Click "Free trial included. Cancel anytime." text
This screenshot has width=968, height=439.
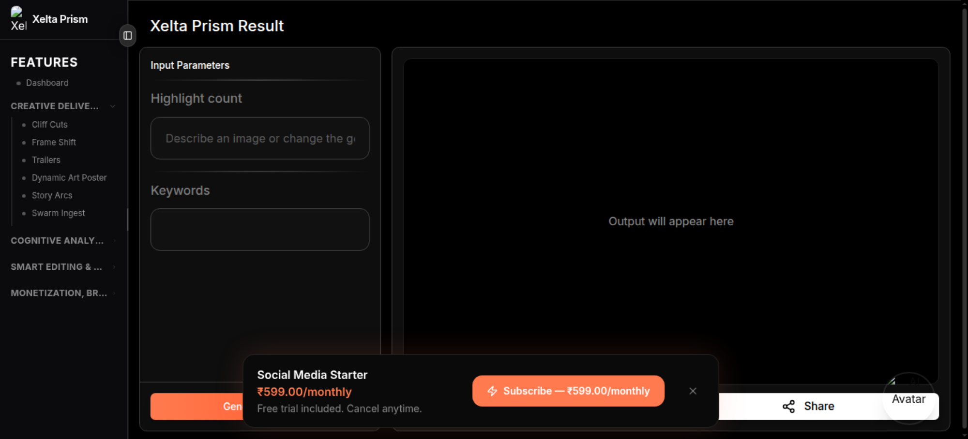[x=339, y=409]
